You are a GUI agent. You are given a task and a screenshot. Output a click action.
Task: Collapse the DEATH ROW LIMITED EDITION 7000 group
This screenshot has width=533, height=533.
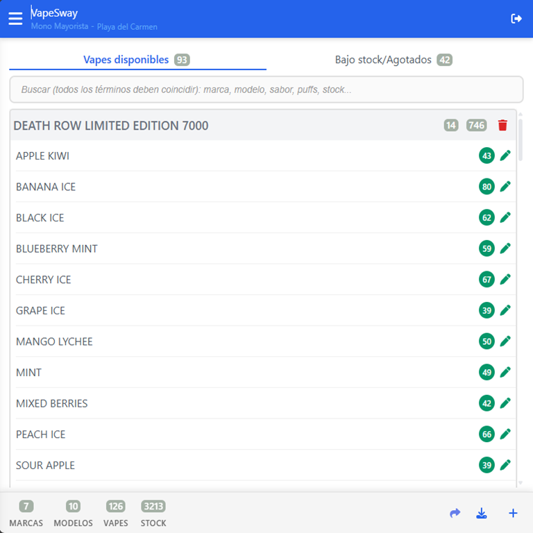111,126
